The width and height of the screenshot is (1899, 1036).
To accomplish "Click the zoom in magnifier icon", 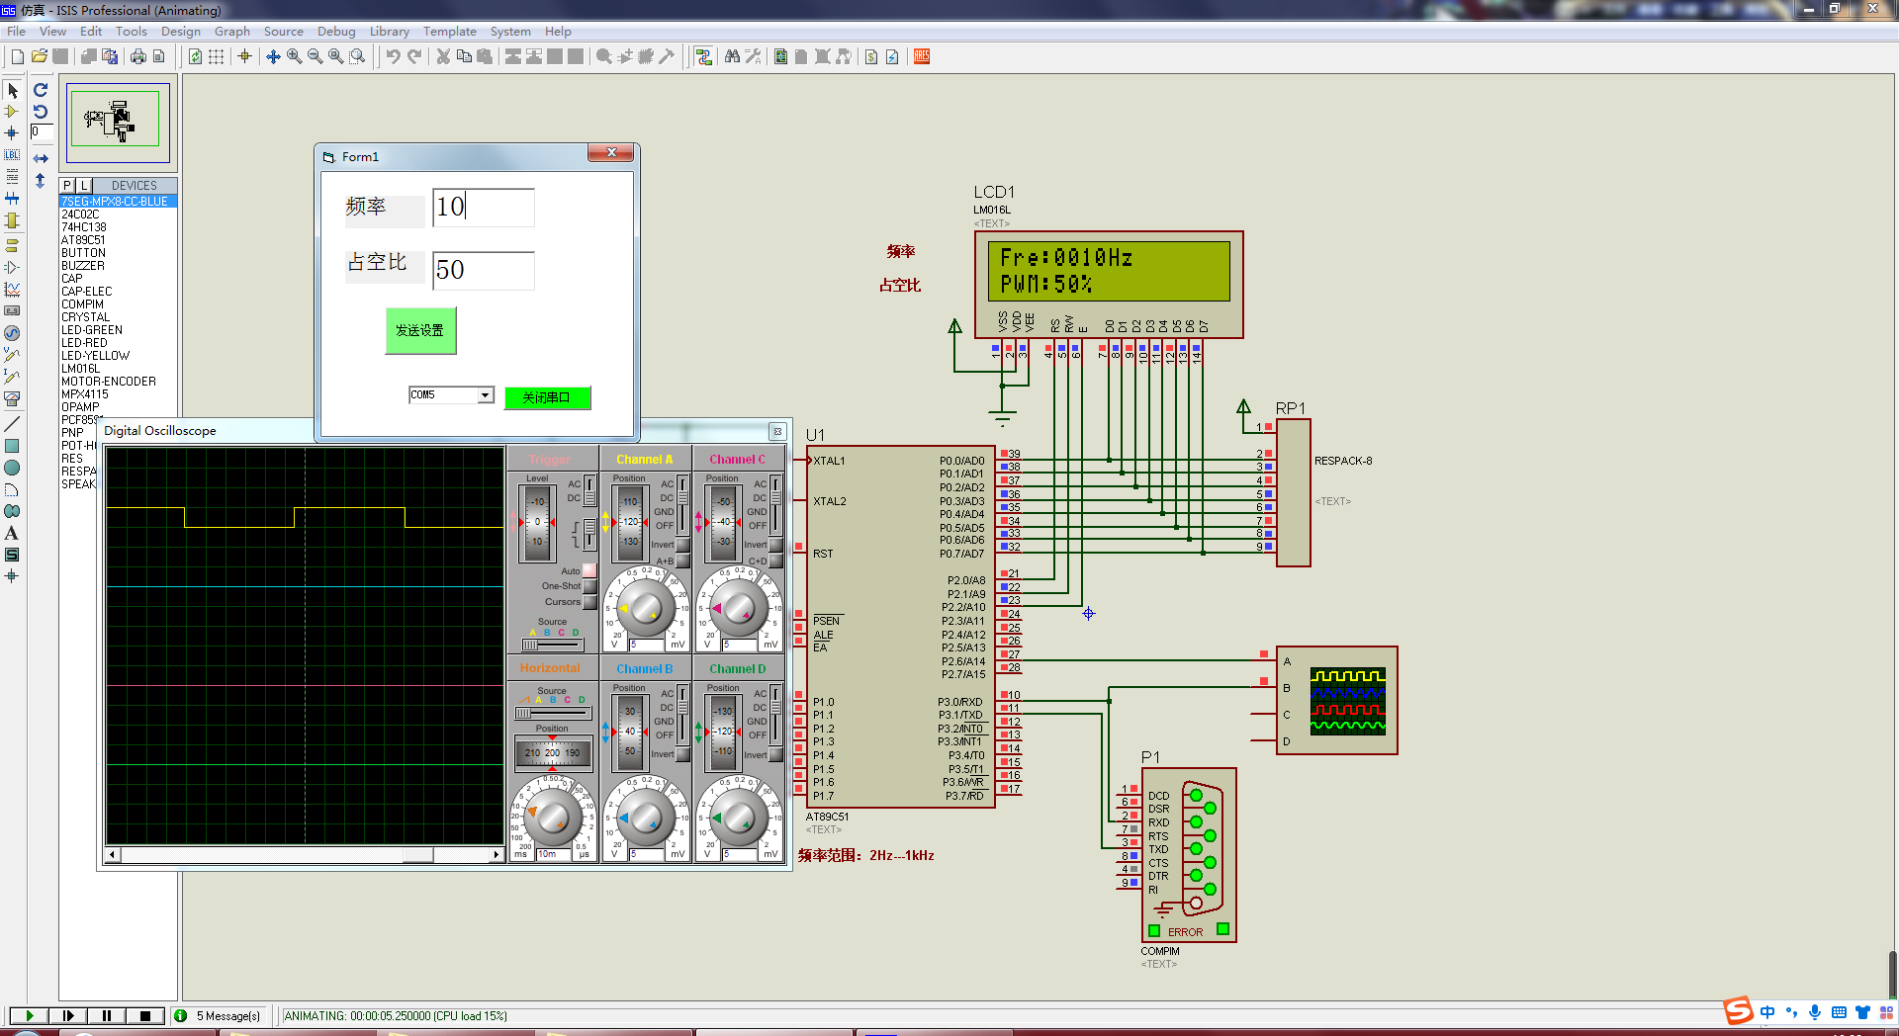I will click(x=295, y=56).
